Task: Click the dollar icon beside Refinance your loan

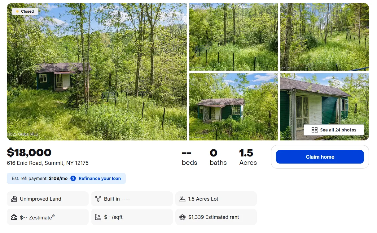Action: 73,178
